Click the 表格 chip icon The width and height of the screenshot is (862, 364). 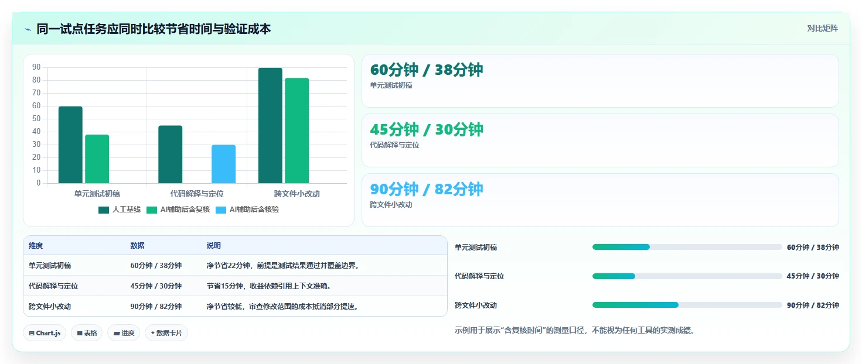(x=80, y=333)
